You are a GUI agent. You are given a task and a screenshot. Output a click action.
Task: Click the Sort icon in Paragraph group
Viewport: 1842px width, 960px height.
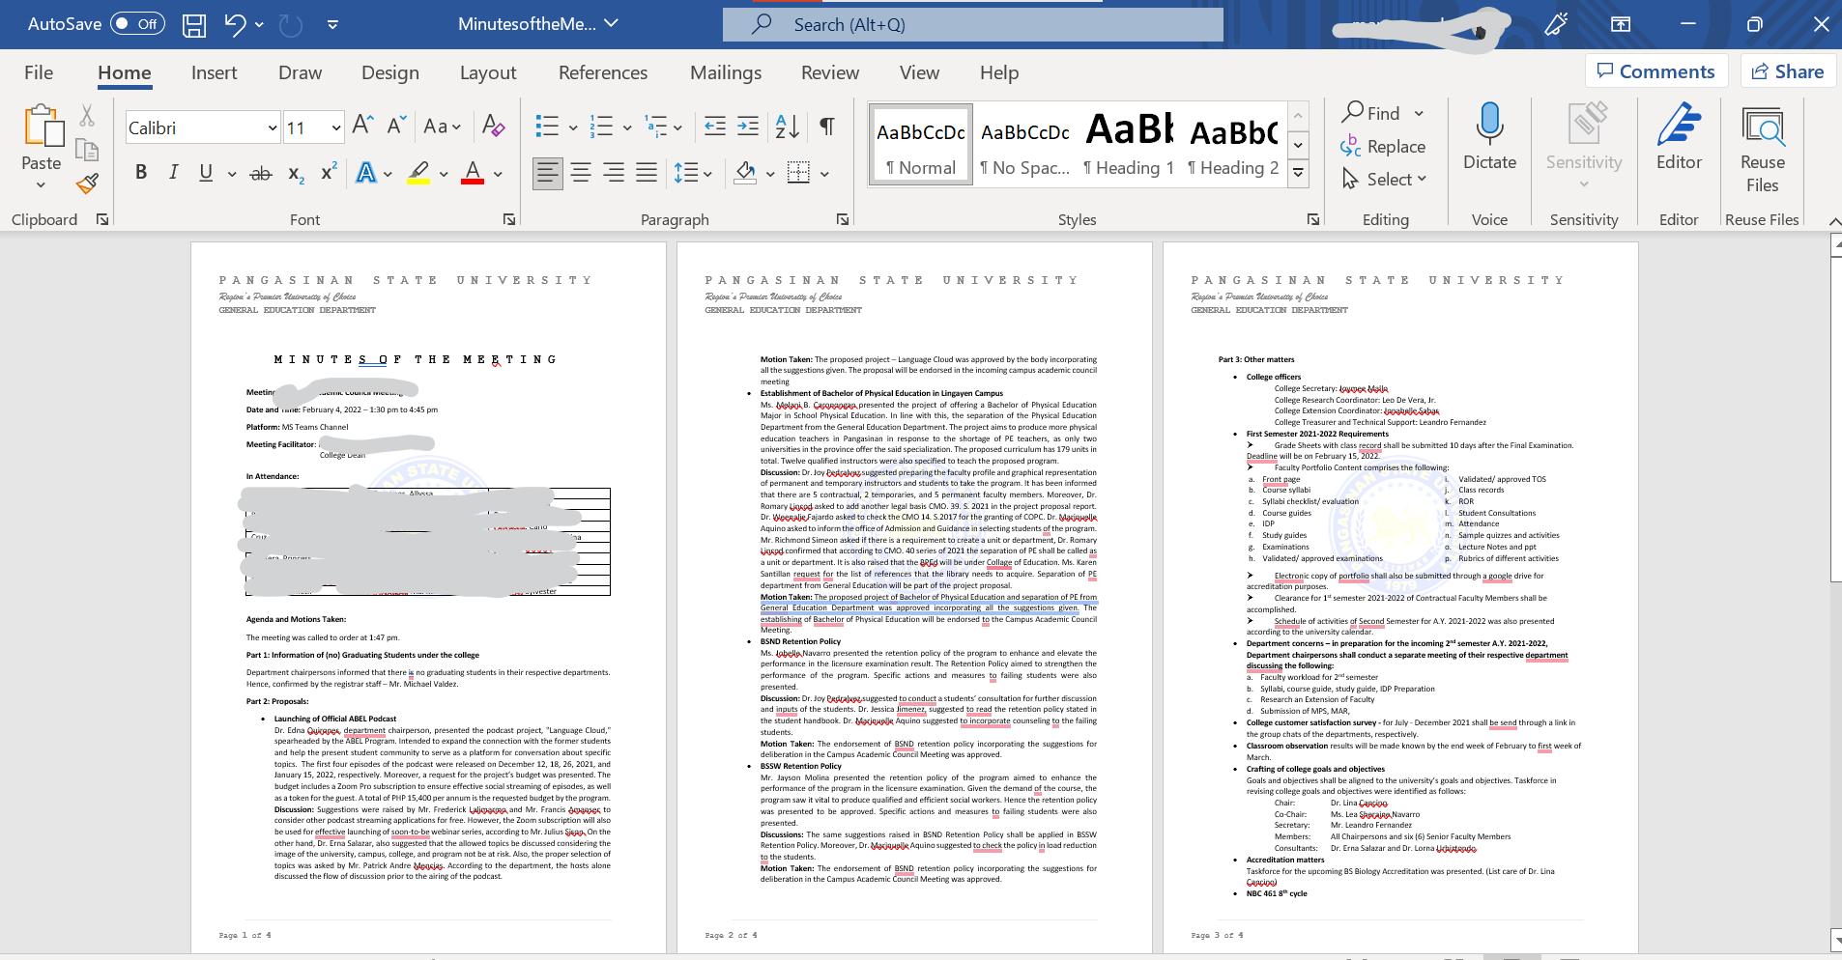point(787,127)
